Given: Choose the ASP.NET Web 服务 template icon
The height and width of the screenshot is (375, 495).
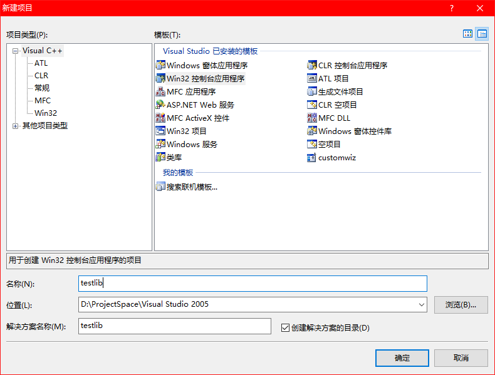Looking at the screenshot, I should 161,105.
